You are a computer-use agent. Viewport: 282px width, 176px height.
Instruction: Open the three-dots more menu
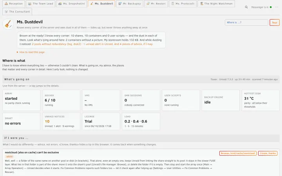point(277,7)
